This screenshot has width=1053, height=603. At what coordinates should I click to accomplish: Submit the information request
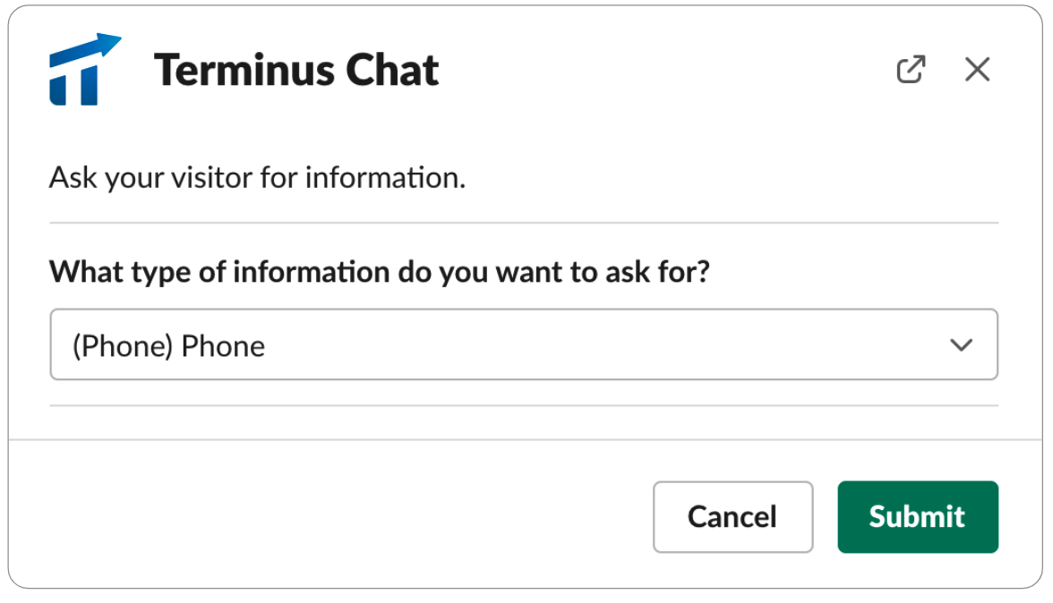pyautogui.click(x=917, y=516)
